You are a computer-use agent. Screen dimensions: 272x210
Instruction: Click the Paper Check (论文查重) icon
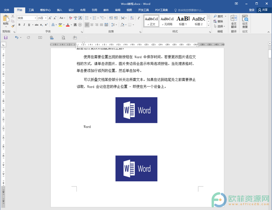point(245,21)
